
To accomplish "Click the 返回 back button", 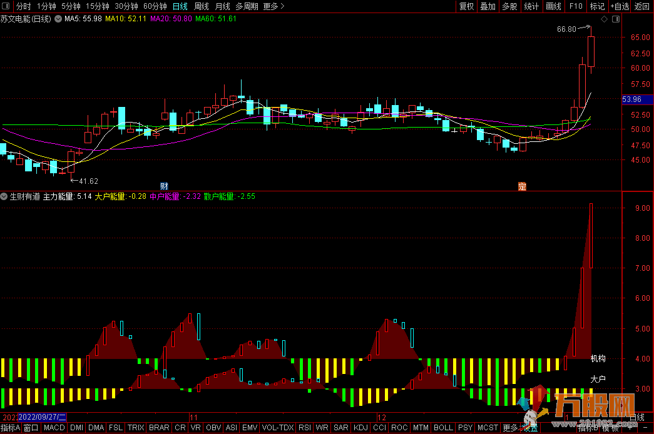I will 642,6.
